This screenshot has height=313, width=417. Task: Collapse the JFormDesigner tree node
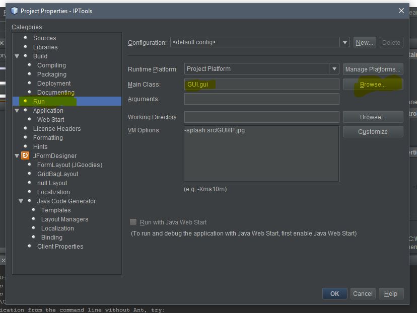pos(17,155)
